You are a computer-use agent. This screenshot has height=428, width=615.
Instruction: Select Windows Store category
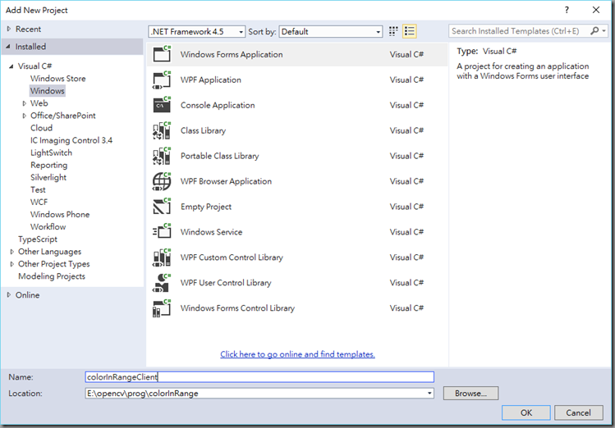coord(58,79)
